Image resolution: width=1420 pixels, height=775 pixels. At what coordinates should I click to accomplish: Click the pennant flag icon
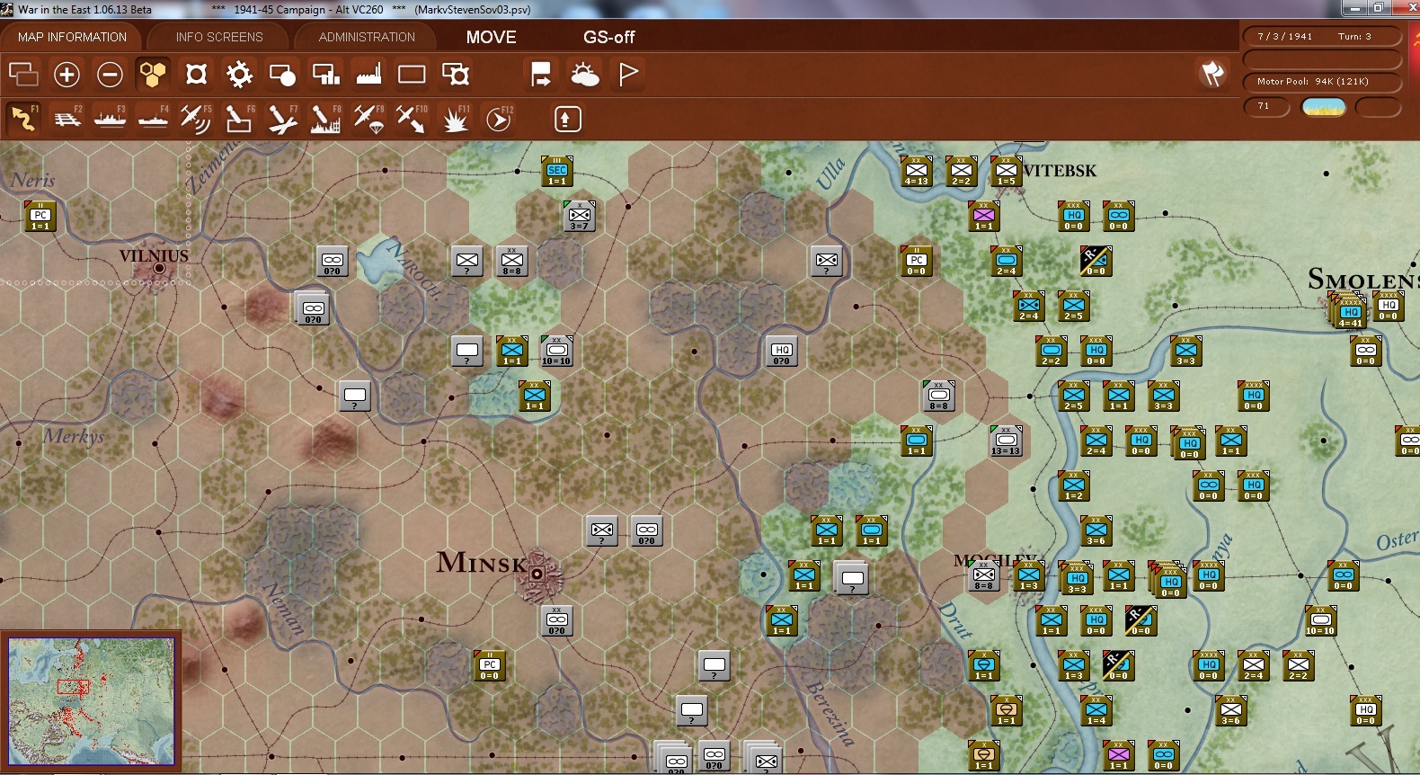628,74
